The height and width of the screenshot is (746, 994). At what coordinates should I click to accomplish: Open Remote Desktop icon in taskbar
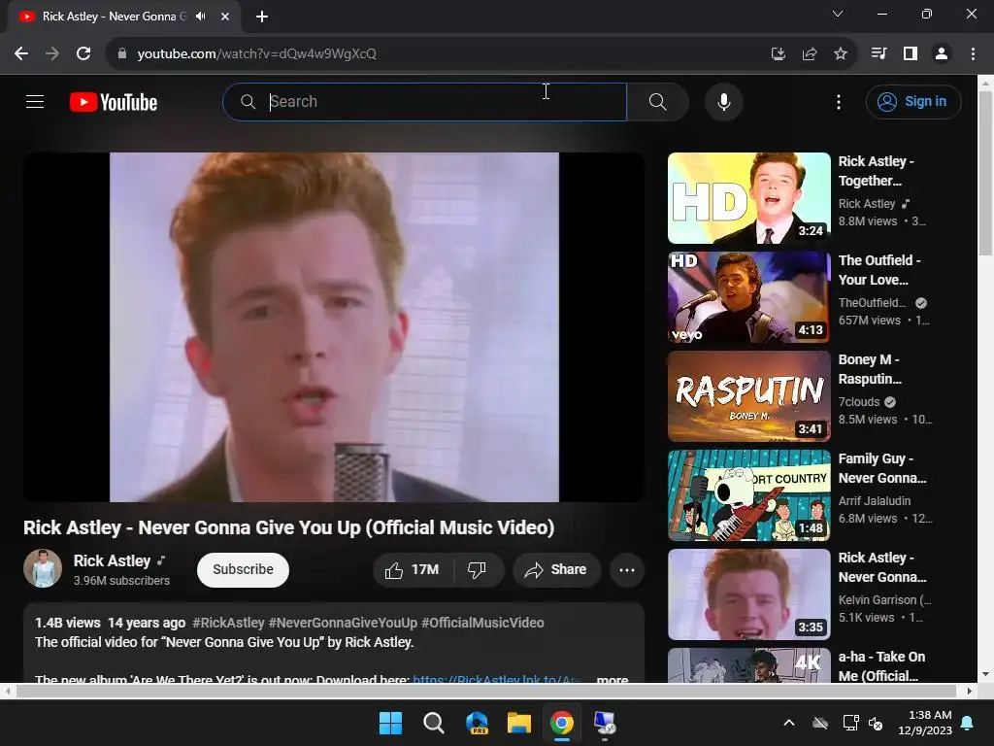[605, 723]
